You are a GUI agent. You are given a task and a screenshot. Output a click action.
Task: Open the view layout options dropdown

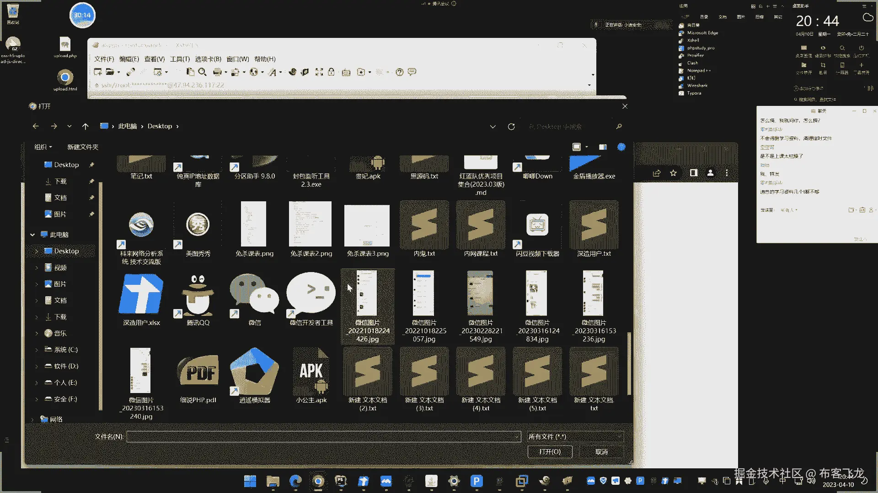point(587,147)
